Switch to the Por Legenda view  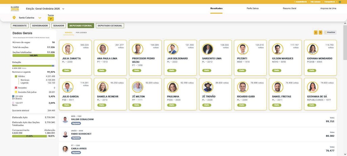81,33
